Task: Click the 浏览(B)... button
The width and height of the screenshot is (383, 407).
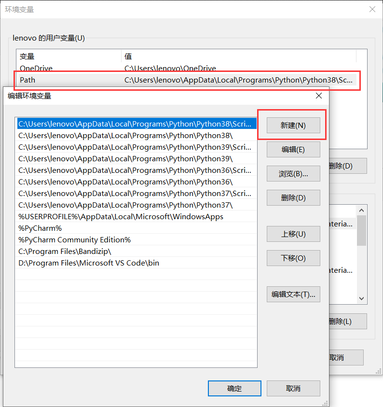Action: coord(293,174)
